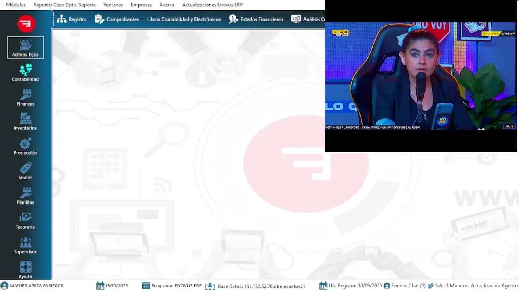Click the Registro hierarchy icon

pyautogui.click(x=61, y=19)
